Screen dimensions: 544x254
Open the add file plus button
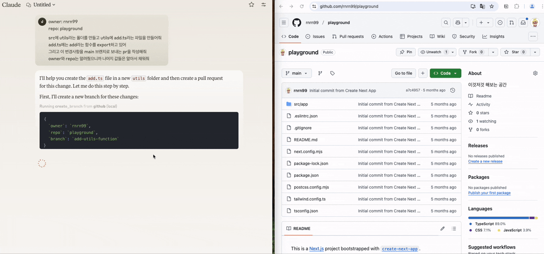(x=423, y=73)
